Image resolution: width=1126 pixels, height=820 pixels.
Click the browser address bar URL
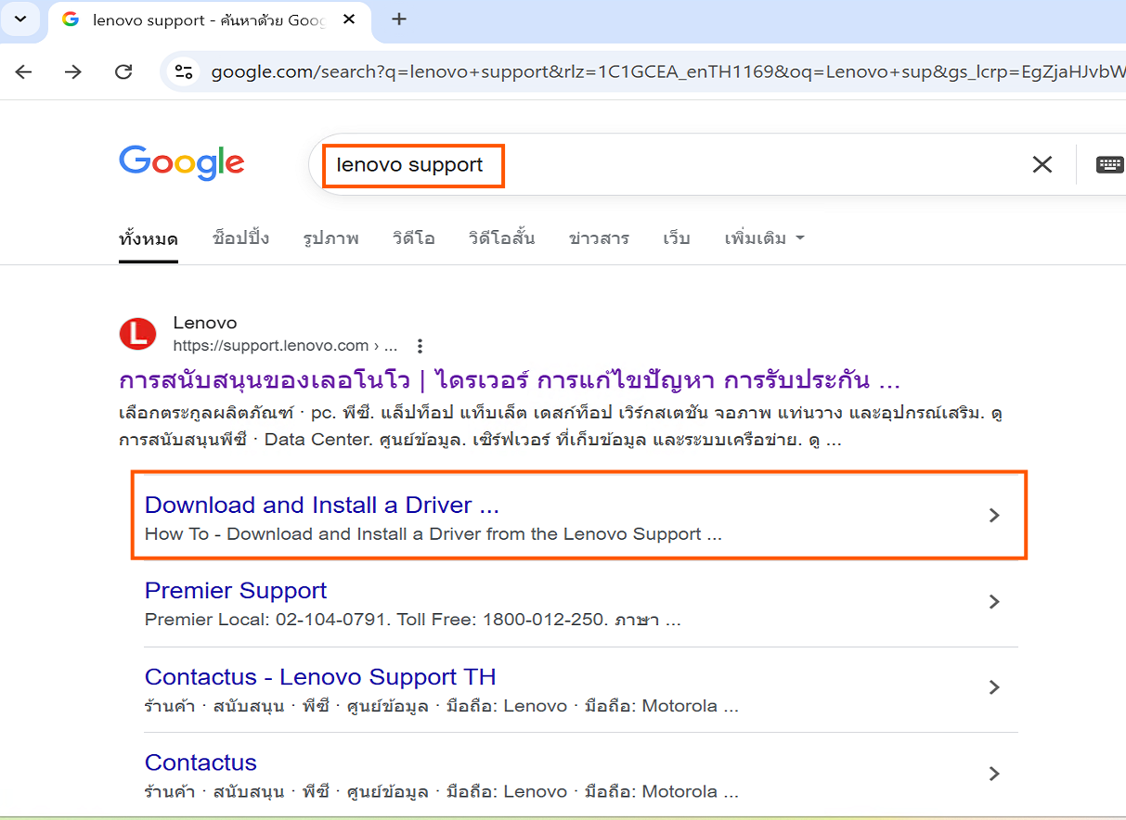(667, 71)
